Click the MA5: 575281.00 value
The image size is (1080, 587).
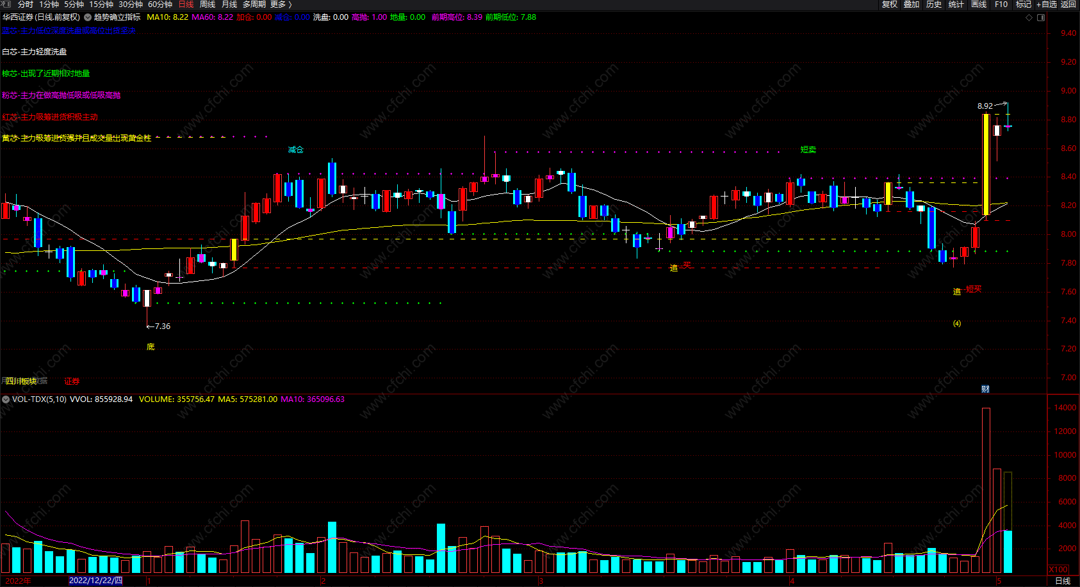248,399
